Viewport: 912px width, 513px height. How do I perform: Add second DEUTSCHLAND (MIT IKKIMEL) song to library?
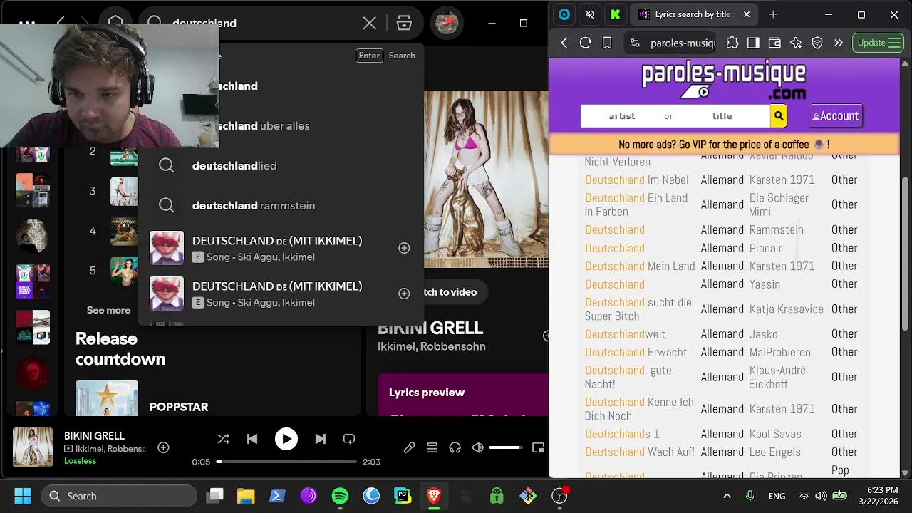404,294
